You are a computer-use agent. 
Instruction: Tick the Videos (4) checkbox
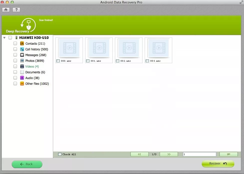tap(15, 66)
